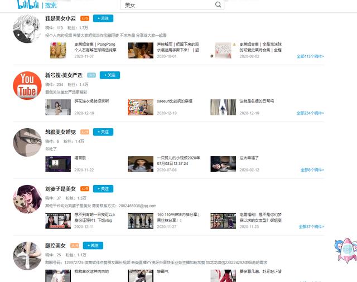Open saeeun video thumbnail

click(141, 107)
